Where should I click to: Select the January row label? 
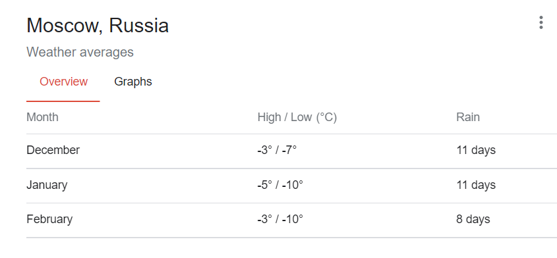[47, 185]
